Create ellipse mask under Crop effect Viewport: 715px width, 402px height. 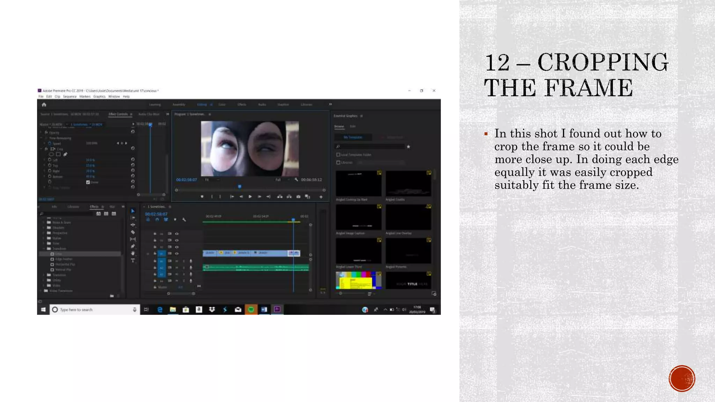pyautogui.click(x=51, y=154)
